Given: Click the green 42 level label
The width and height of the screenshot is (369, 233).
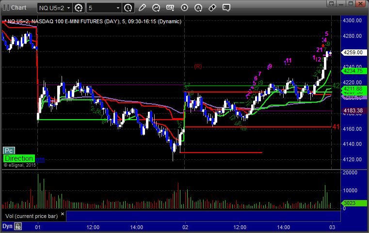Looking at the screenshot, I should click(x=336, y=86).
